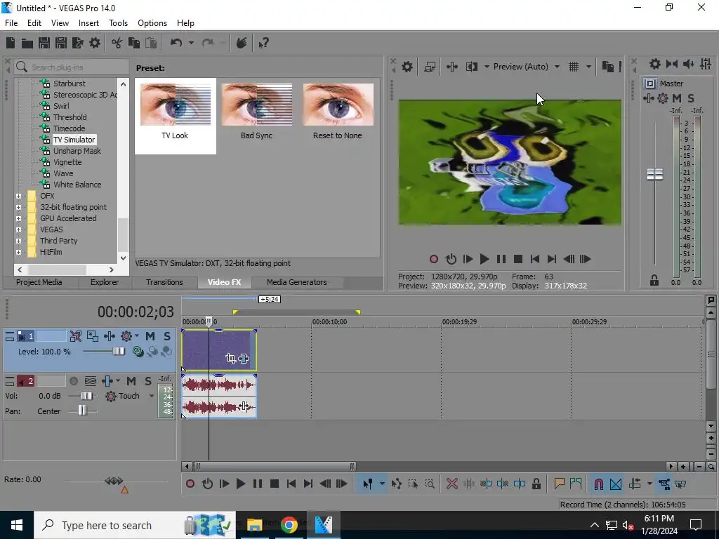Click the video track Level slider
719x539 pixels.
(118, 351)
